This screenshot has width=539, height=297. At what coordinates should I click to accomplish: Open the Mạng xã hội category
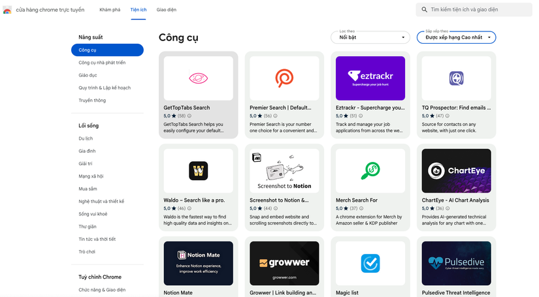[91, 176]
